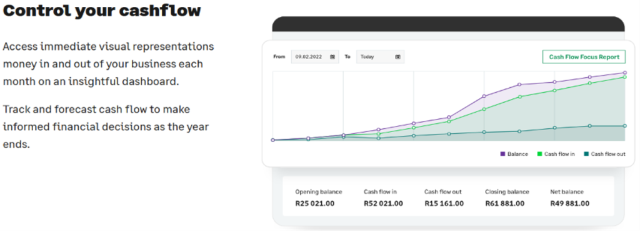
Task: Select the Cash flow out R15 161.00 value
Action: click(444, 204)
